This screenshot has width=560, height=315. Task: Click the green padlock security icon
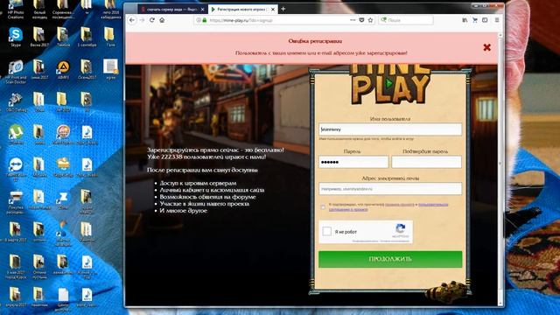coord(205,20)
